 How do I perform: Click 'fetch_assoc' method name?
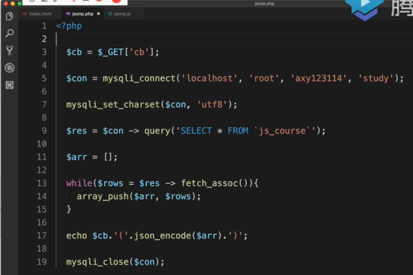coord(209,183)
